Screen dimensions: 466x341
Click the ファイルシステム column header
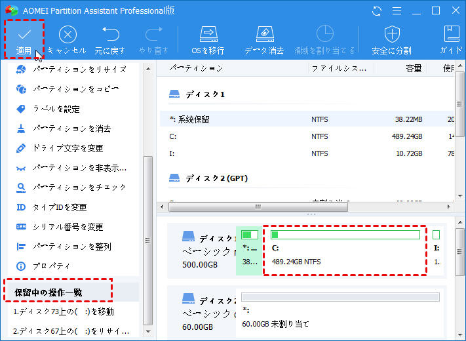339,69
